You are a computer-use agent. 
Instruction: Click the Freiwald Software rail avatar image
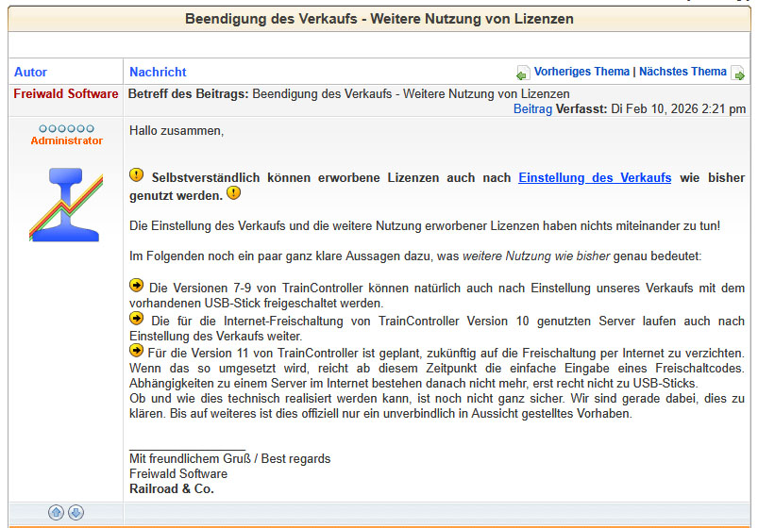click(x=65, y=205)
